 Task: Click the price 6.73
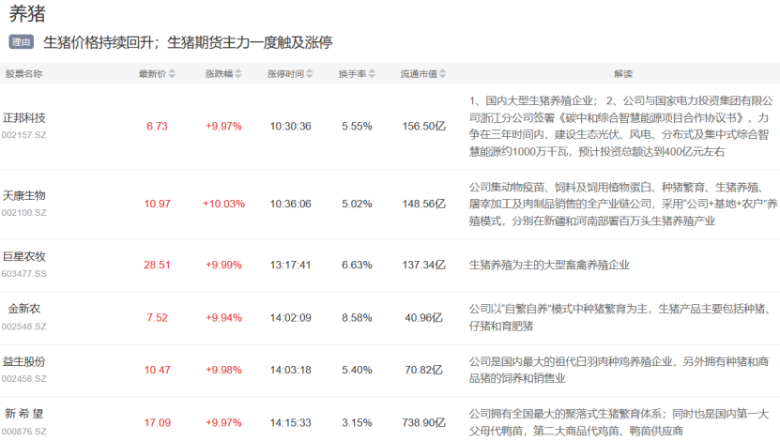[157, 127]
